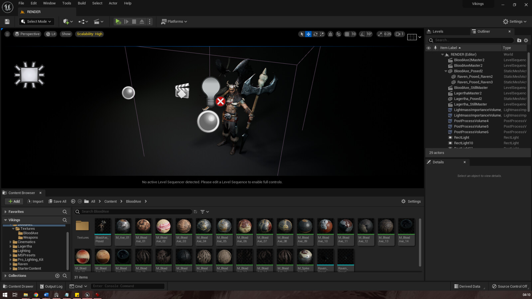
Task: Click the Eject toolbar button
Action: 142,21
